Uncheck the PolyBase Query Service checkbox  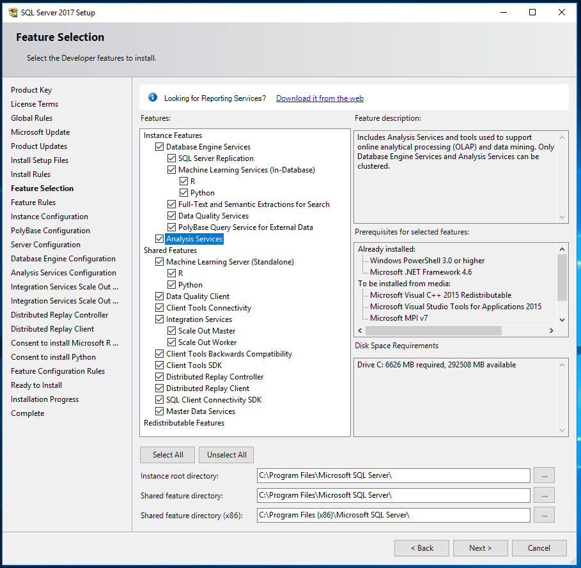[172, 227]
